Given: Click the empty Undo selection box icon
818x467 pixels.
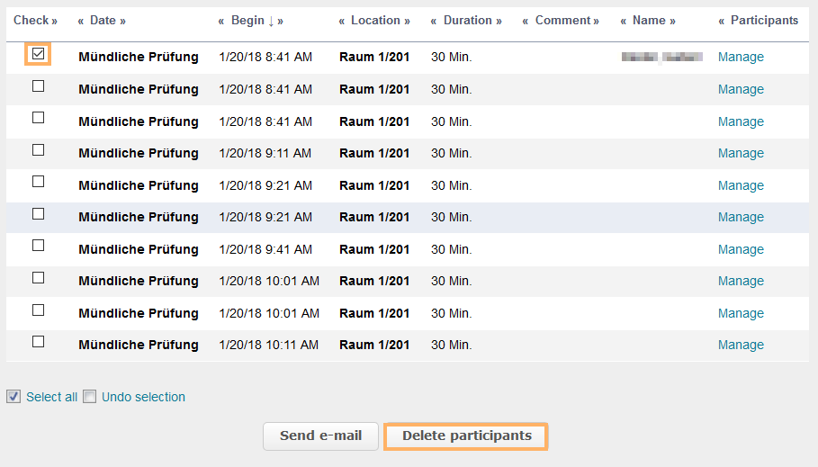Looking at the screenshot, I should click(x=89, y=397).
